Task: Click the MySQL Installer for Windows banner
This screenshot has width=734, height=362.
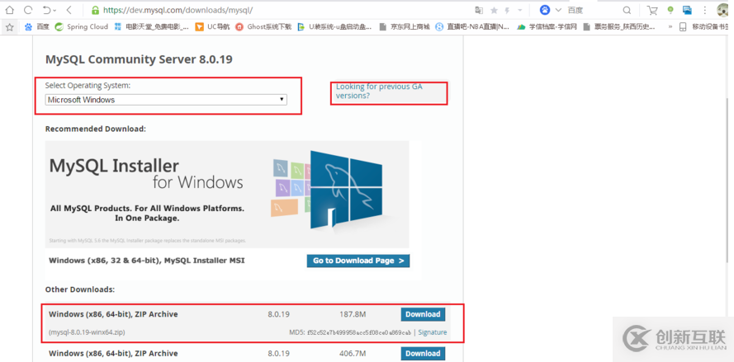Action: coord(227,194)
